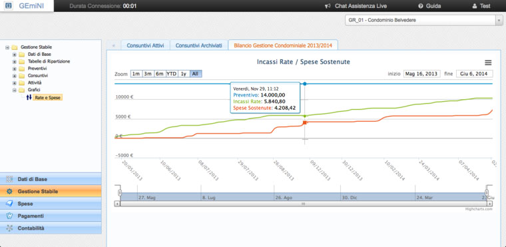
Task: Click the Dati di Base panel icon
Action: (9, 179)
